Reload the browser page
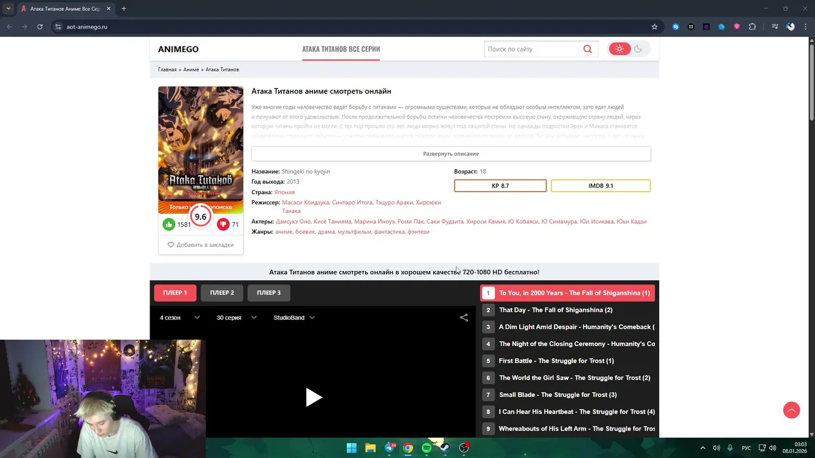Screen dimensions: 815x458 coord(39,27)
